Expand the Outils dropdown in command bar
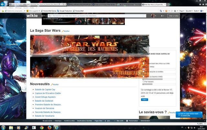207x130 pixels. [196, 11]
